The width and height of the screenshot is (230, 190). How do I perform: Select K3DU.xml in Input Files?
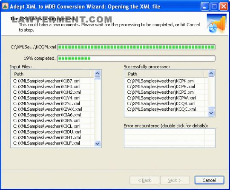point(47,132)
